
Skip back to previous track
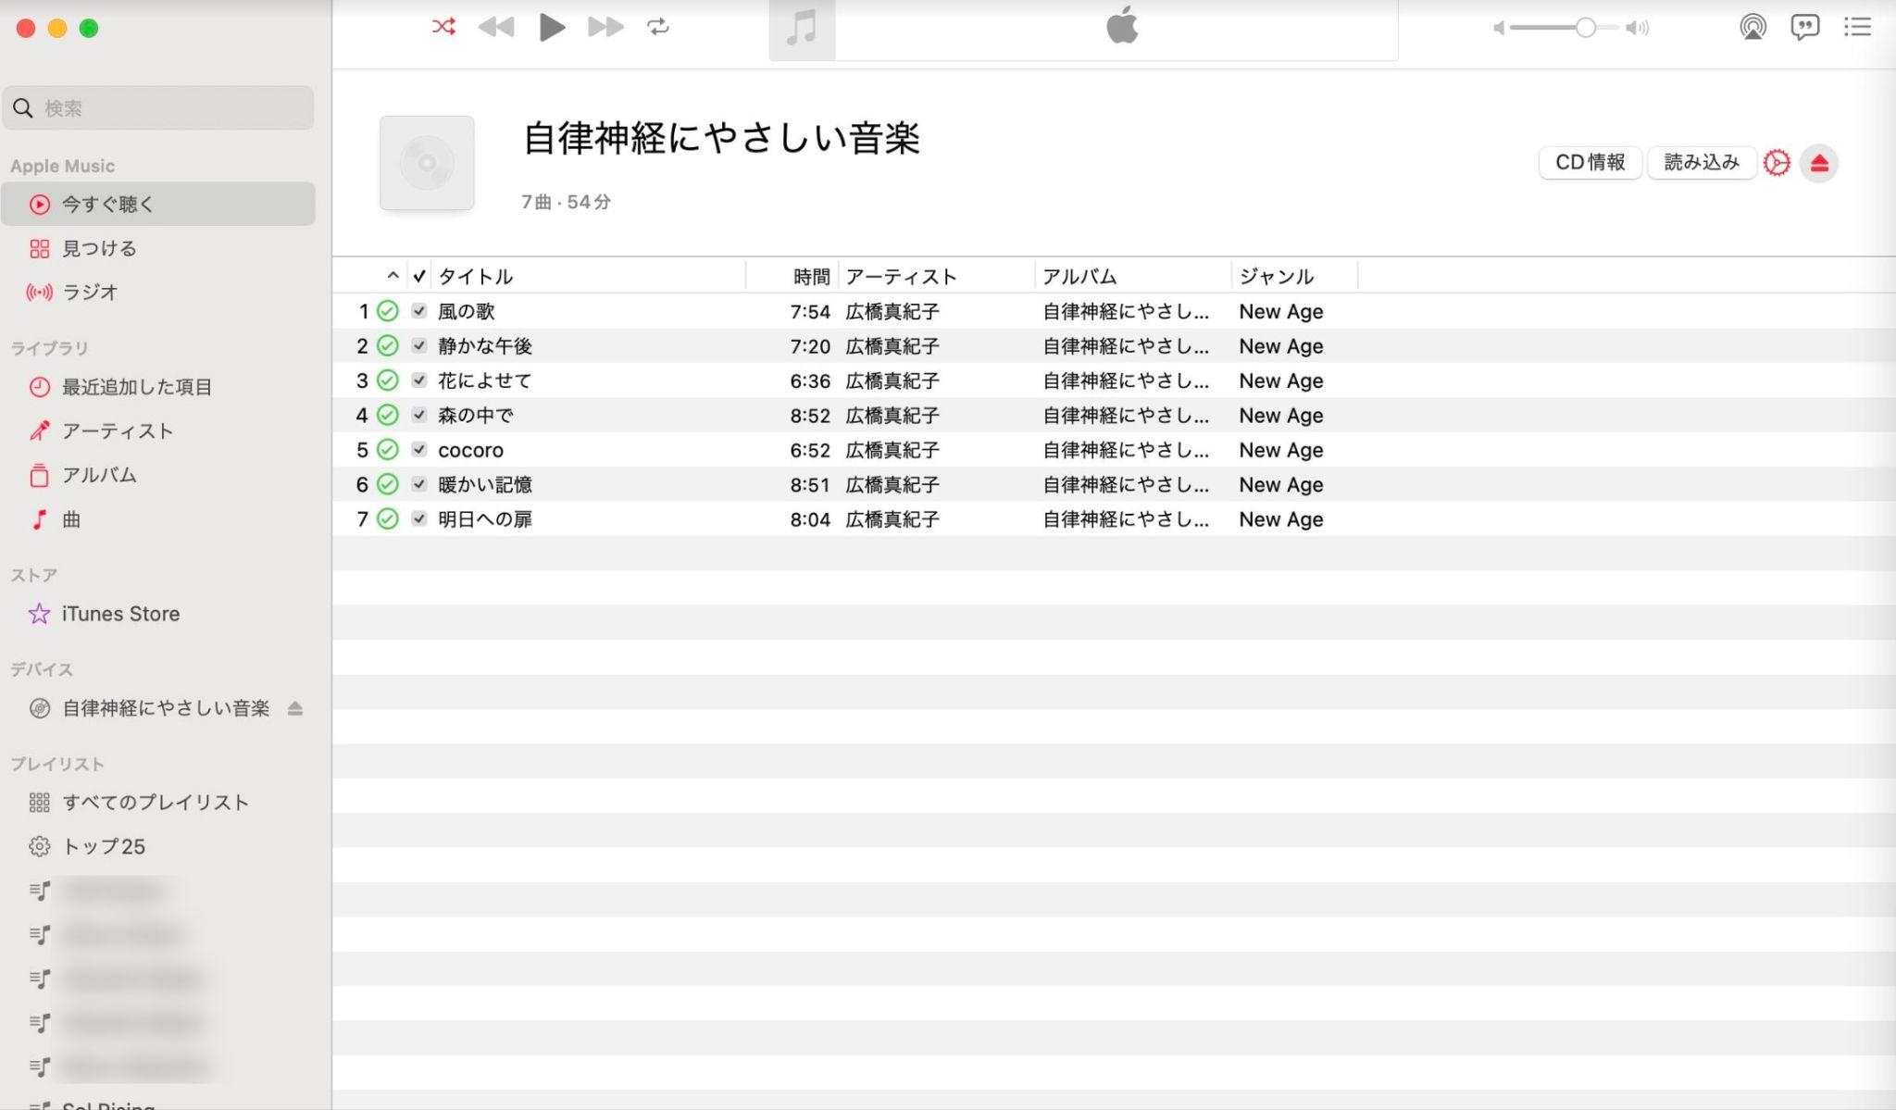pos(496,27)
